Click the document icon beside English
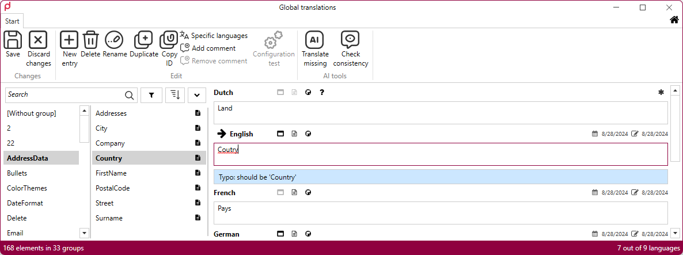683x255 pixels. pyautogui.click(x=294, y=134)
